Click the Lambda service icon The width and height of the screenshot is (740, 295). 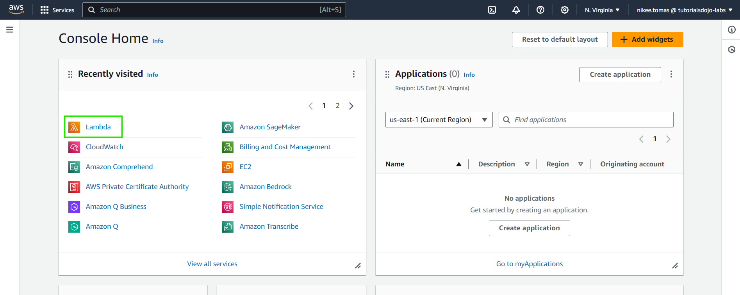pos(74,127)
